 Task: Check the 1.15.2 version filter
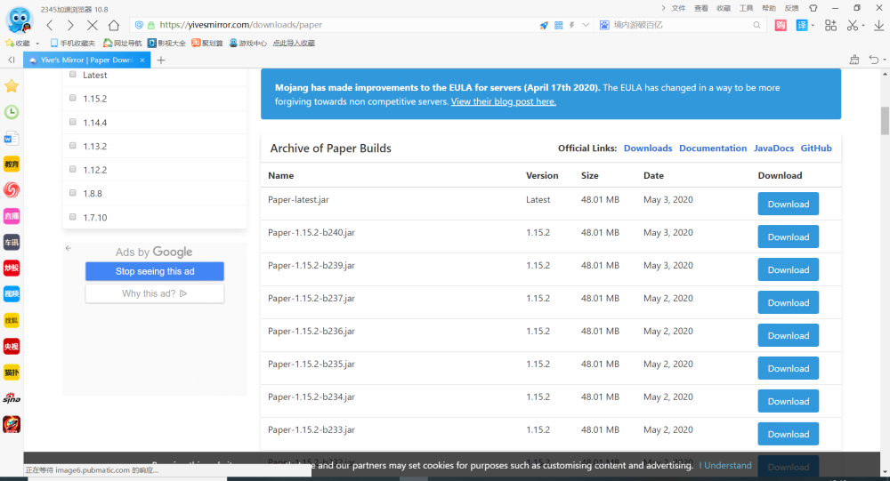[x=73, y=98]
